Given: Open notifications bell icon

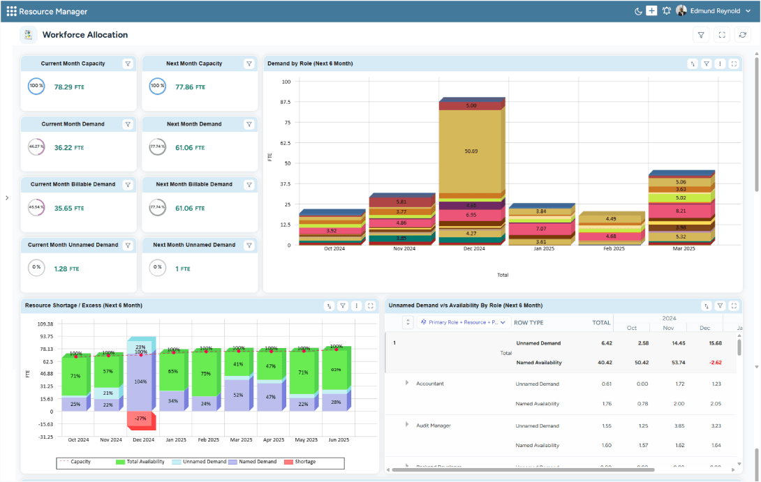Looking at the screenshot, I should [x=667, y=10].
